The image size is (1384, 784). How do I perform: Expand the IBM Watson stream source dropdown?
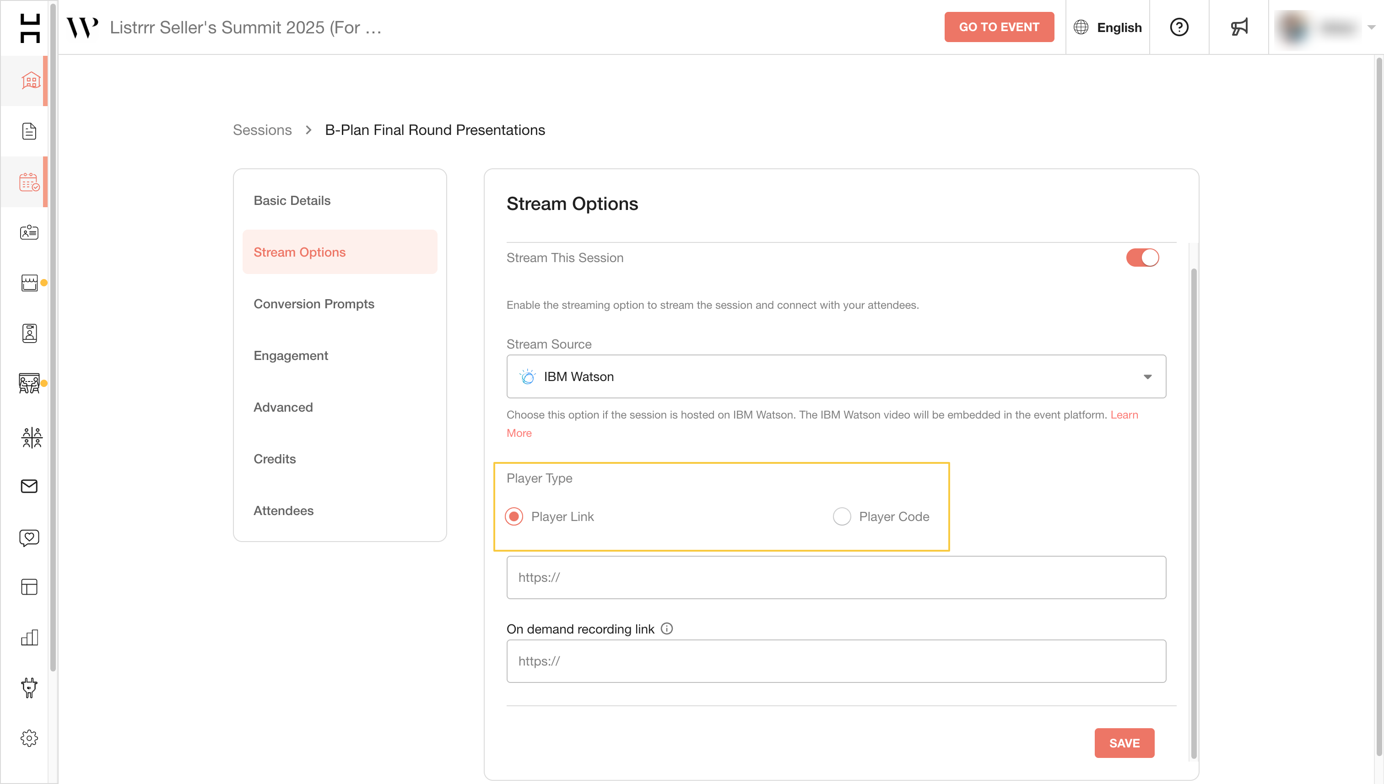point(836,376)
